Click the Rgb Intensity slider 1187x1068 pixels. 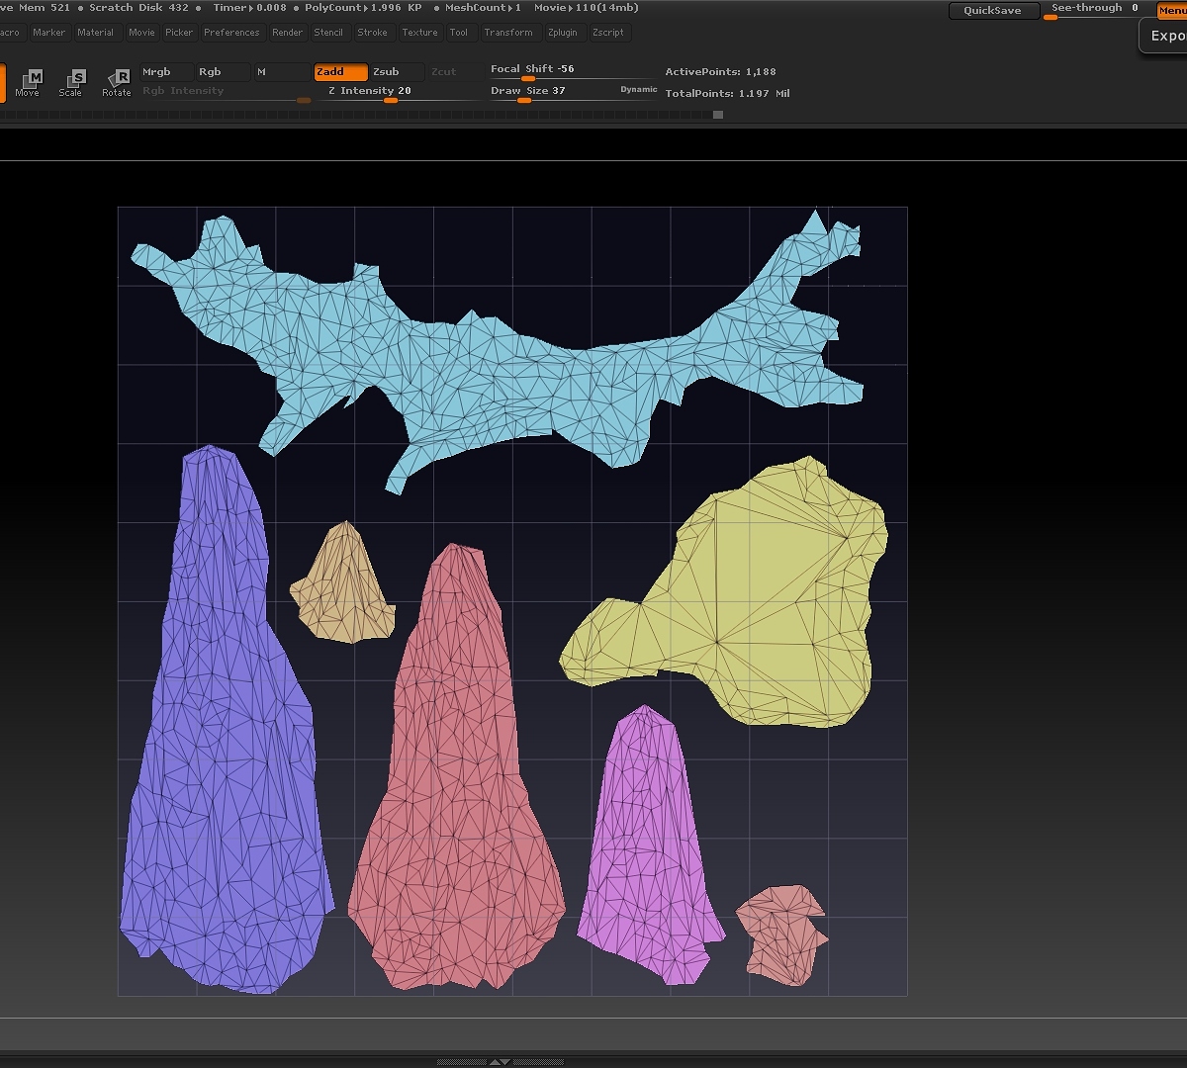click(226, 93)
